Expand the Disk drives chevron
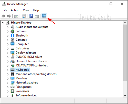128x104 pixels. click(8, 48)
